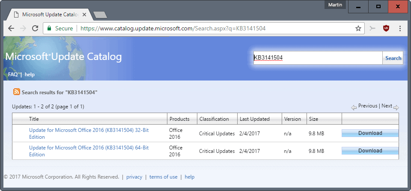The width and height of the screenshot is (411, 191).
Task: Bookmark page with the star icon
Action: pos(358,28)
